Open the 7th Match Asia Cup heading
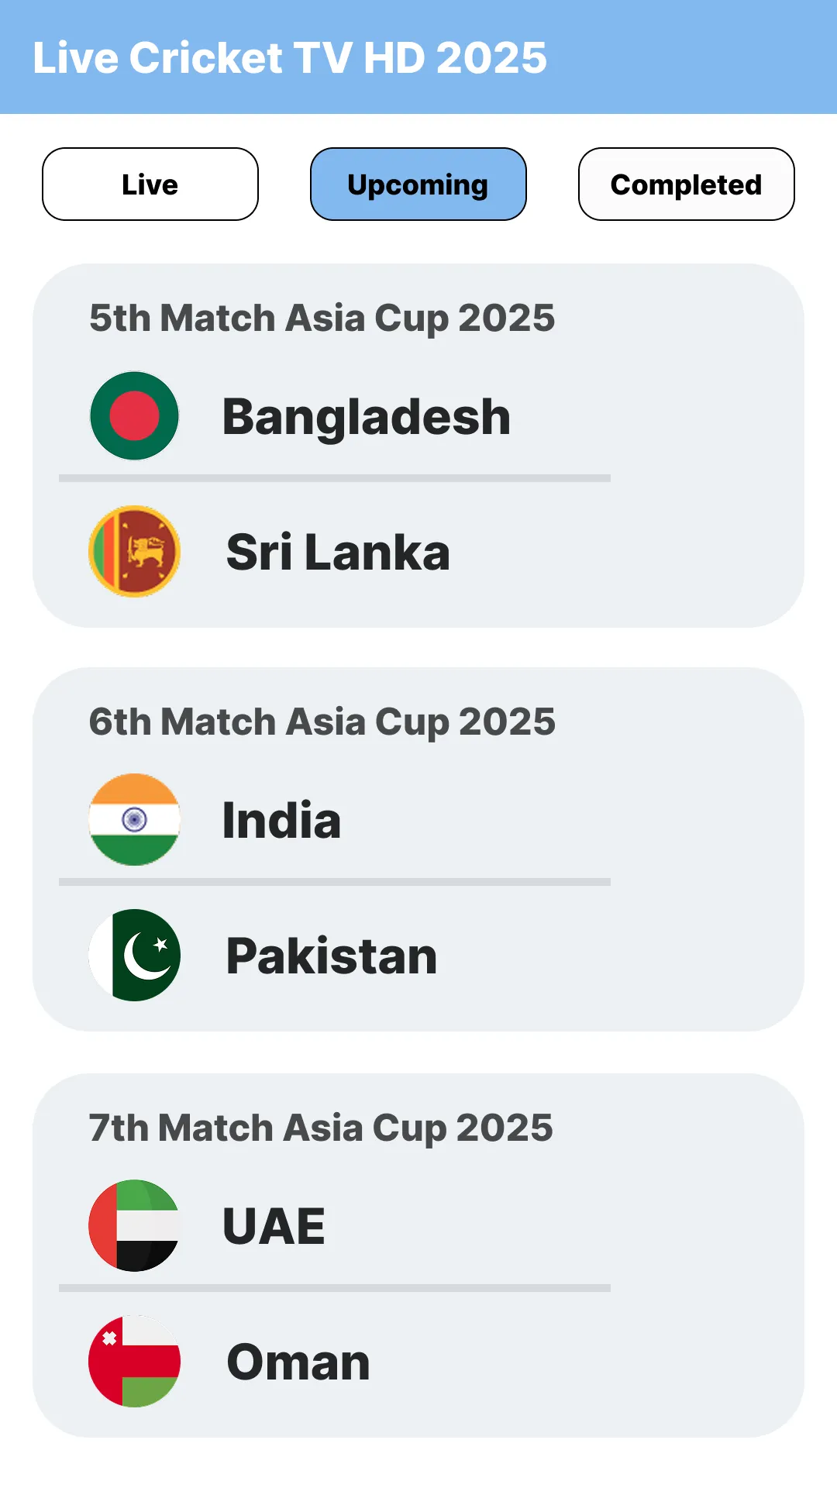Viewport: 837px width, 1488px height. click(x=321, y=1128)
